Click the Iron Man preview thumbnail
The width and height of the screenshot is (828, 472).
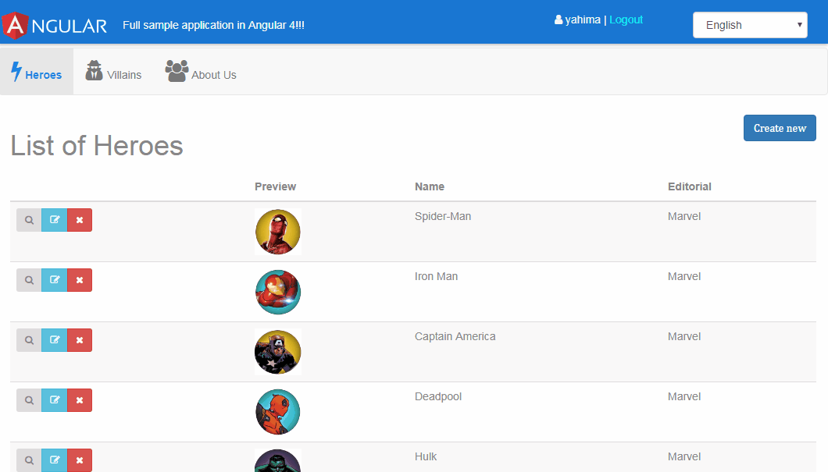click(278, 292)
